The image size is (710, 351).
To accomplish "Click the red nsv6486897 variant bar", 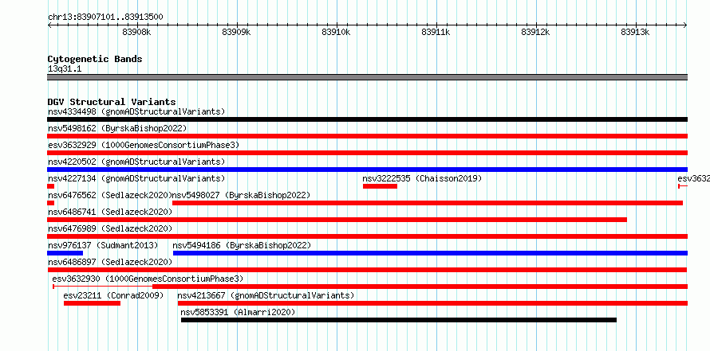I will pyautogui.click(x=367, y=270).
